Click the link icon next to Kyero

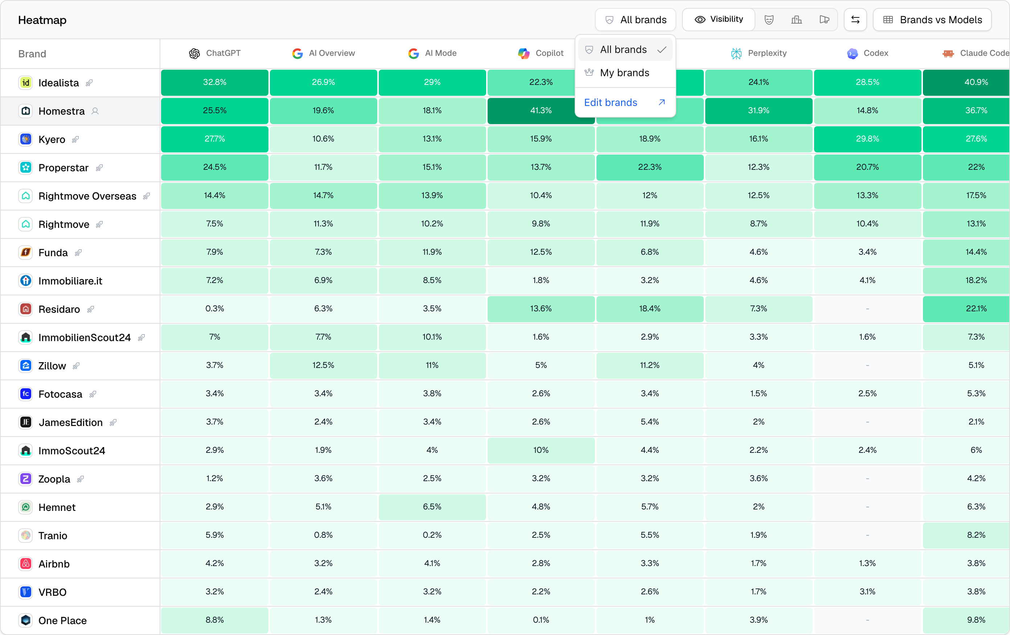click(x=75, y=140)
